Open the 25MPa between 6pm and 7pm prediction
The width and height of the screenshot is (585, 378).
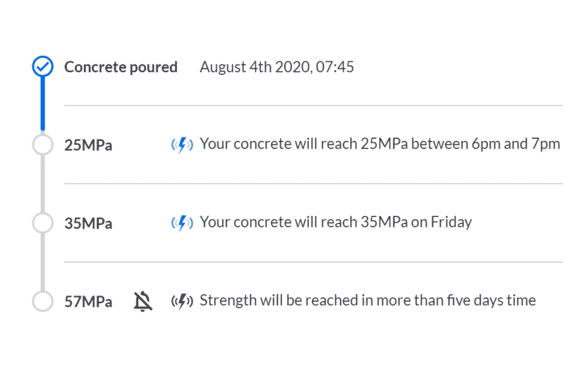click(x=380, y=144)
